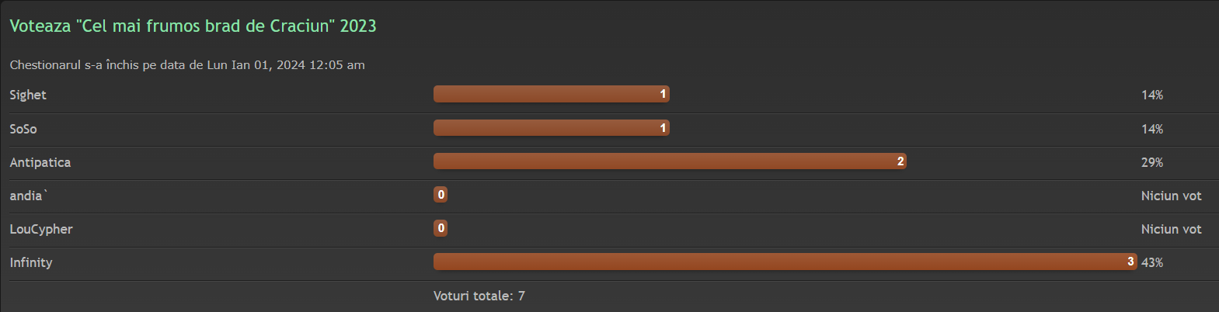Click the Antipatica vote result bar
This screenshot has height=312, width=1219.
[669, 161]
